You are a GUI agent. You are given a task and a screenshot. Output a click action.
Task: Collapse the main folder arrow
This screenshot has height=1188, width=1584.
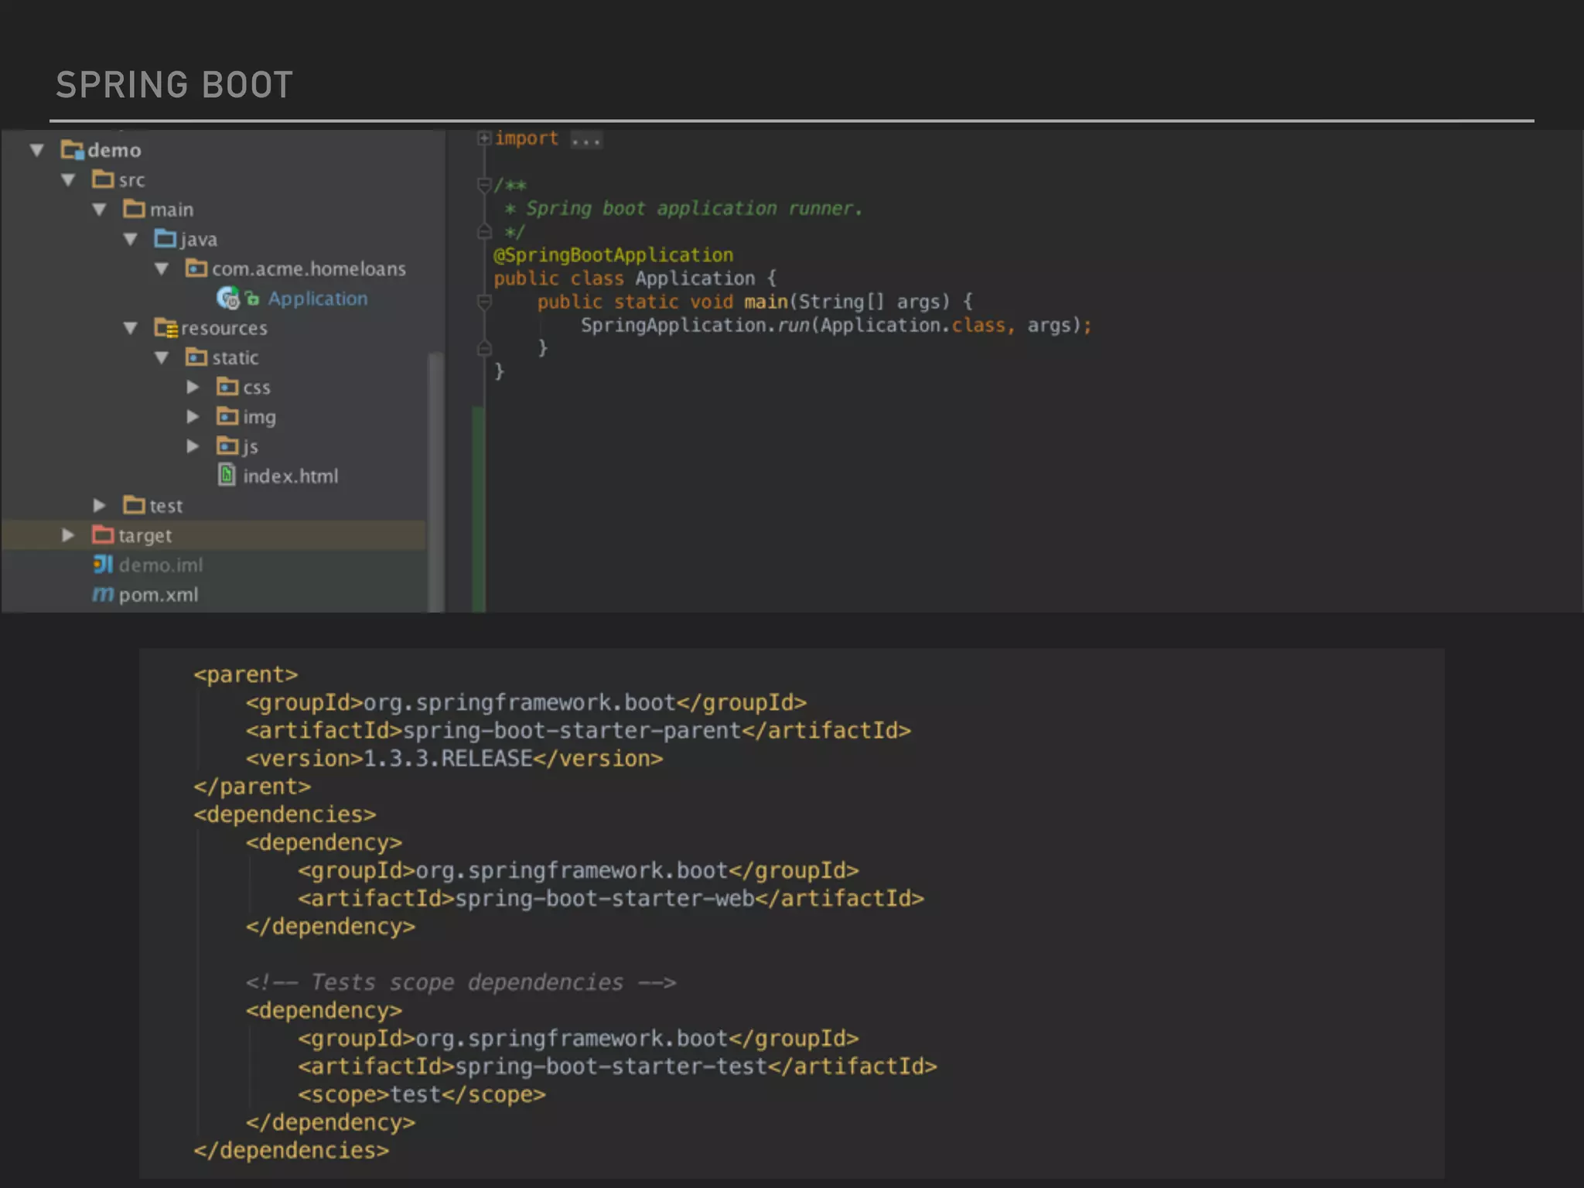[x=99, y=210]
